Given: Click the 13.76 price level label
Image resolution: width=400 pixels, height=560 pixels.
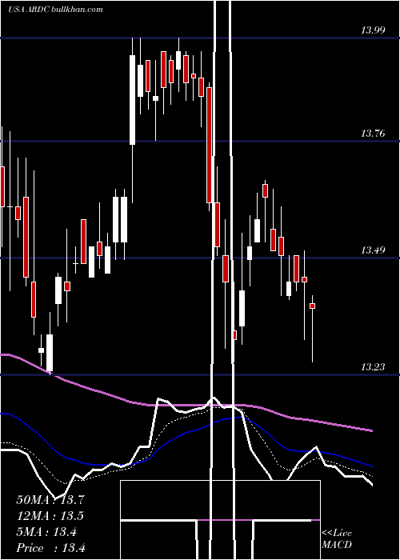Looking at the screenshot, I should click(x=373, y=134).
